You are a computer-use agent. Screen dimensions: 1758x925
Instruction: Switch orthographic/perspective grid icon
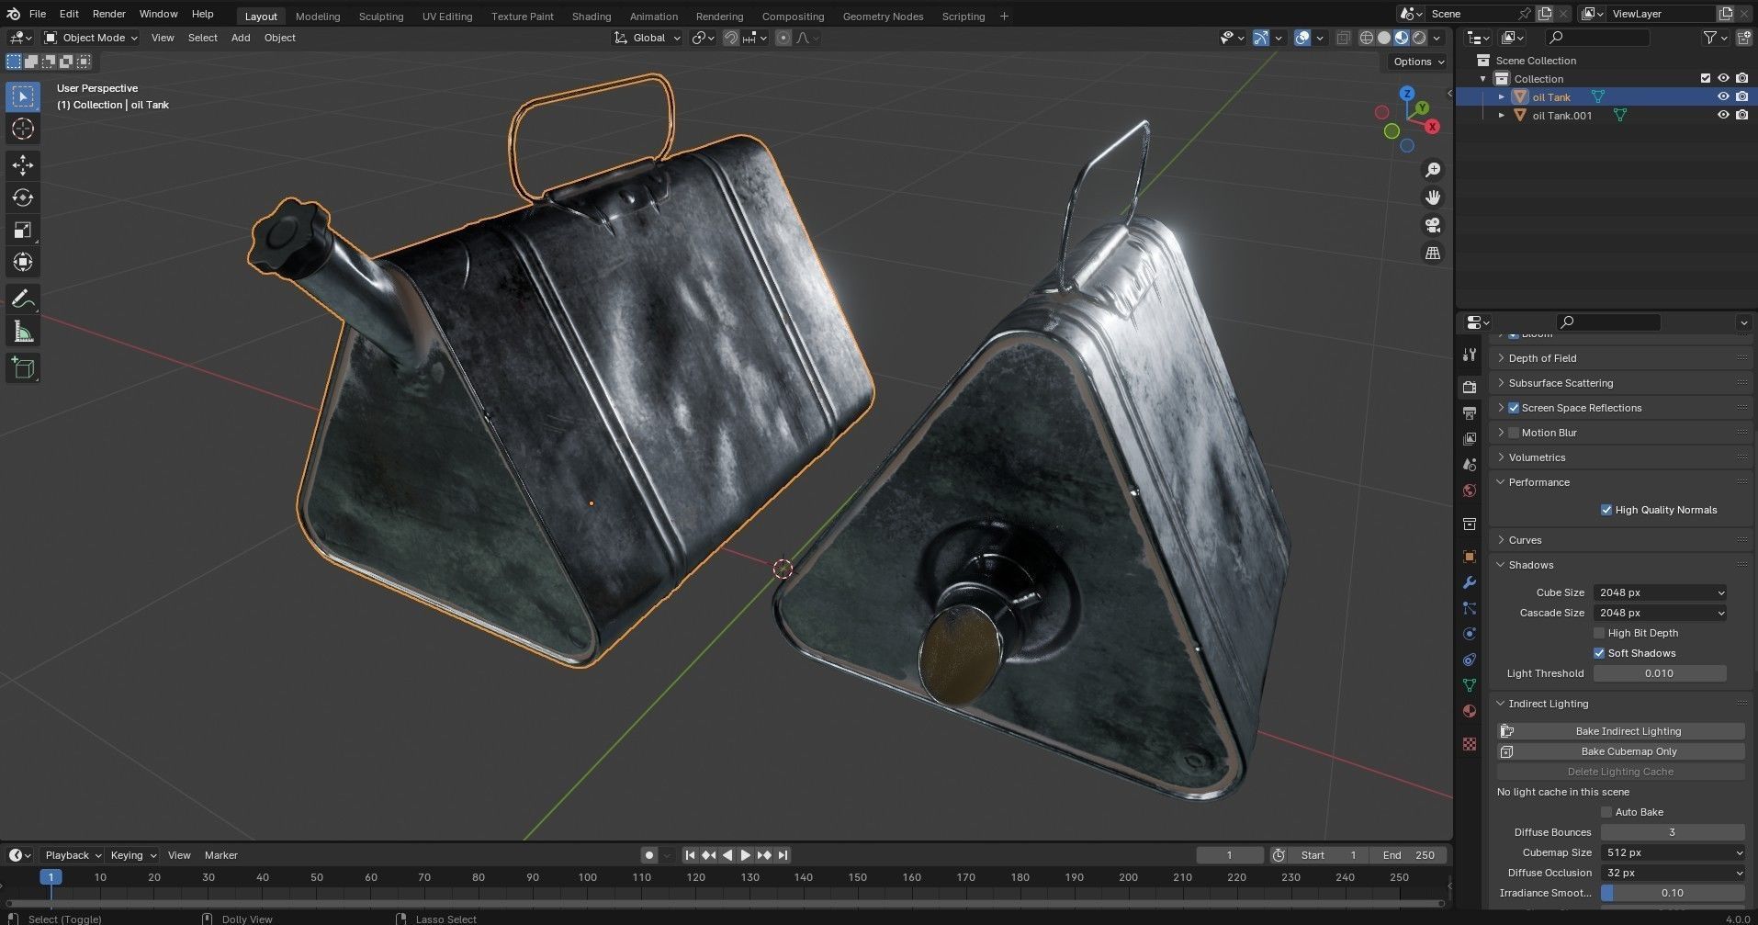point(1432,253)
